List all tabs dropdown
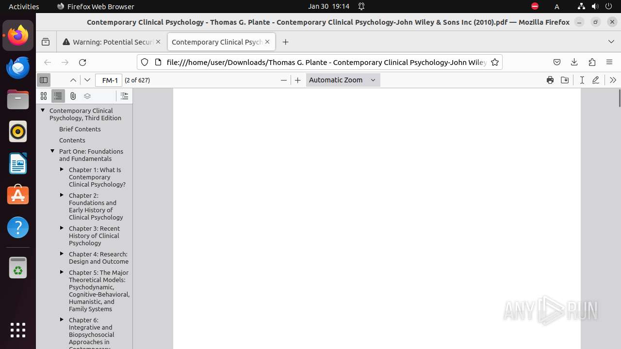This screenshot has width=621, height=349. coord(611,42)
